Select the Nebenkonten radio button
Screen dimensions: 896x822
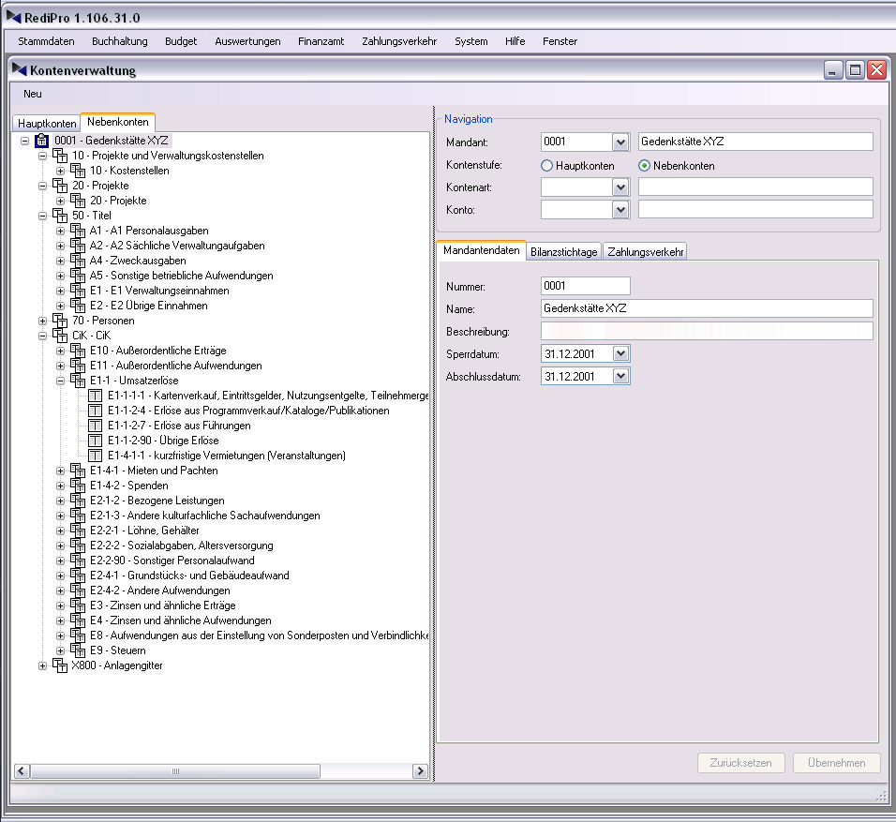tap(645, 166)
